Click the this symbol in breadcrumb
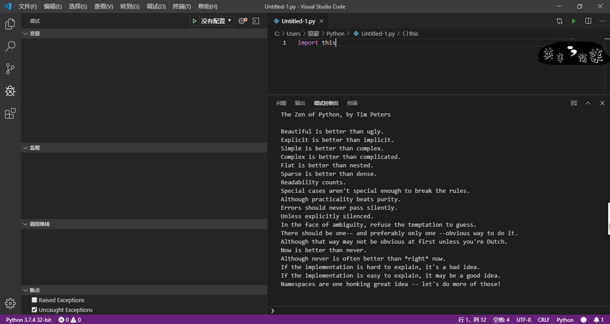This screenshot has width=610, height=324. click(414, 33)
